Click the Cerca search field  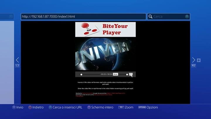(169, 16)
